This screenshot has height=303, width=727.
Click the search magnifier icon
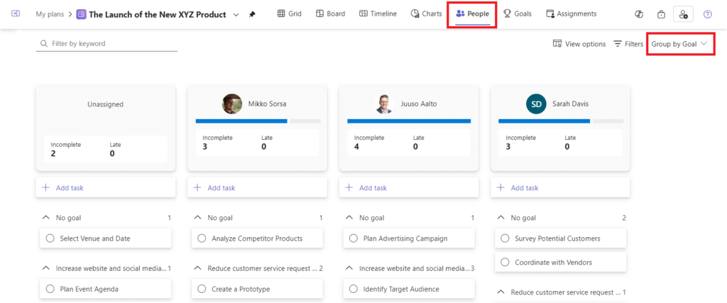[45, 43]
